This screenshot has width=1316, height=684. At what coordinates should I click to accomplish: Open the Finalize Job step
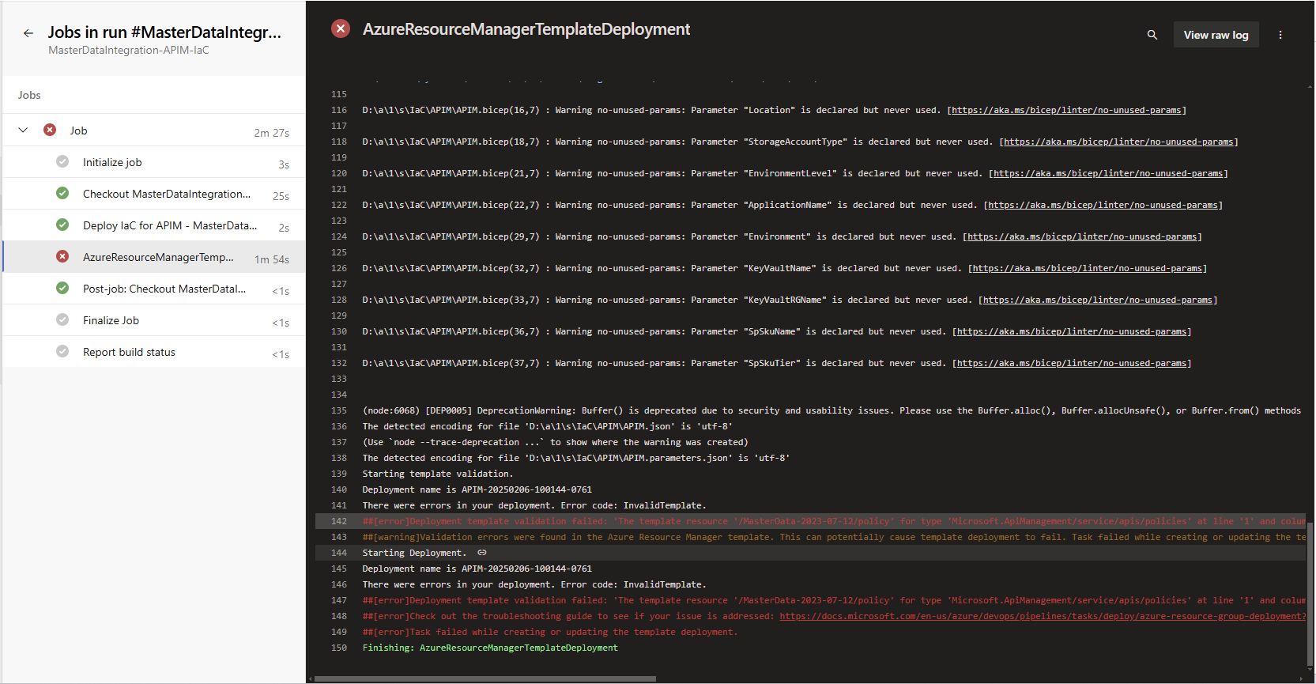click(x=154, y=320)
